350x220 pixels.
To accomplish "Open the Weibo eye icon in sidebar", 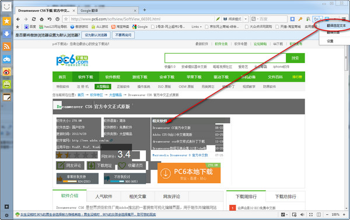I will (6, 72).
